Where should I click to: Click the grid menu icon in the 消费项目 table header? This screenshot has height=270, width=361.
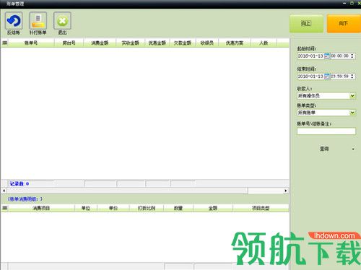coord(4,208)
